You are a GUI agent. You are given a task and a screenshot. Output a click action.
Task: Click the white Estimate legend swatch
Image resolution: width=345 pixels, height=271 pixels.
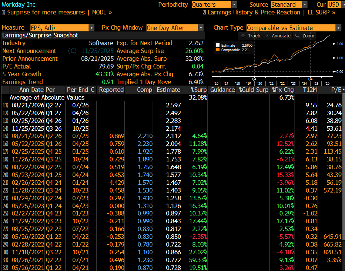(x=218, y=45)
